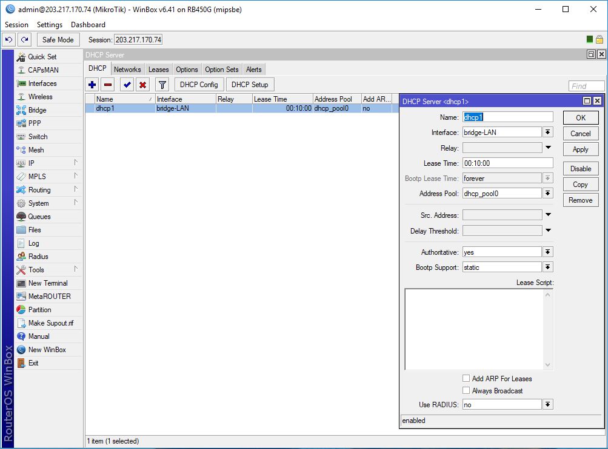Enable Add ARP For Leases checkbox

click(x=466, y=378)
